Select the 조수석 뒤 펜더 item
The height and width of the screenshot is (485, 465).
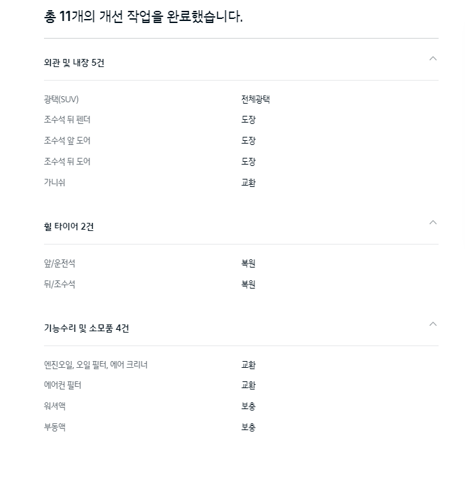tap(67, 119)
